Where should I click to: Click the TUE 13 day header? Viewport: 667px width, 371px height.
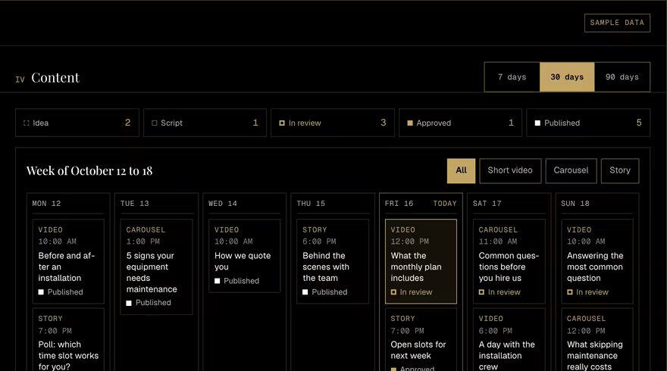click(134, 204)
